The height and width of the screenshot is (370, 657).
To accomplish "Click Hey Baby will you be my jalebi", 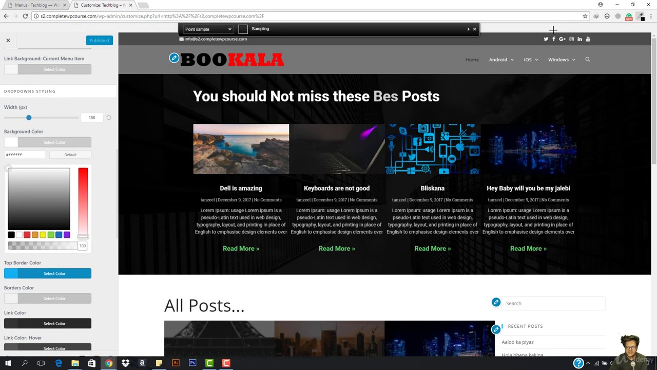I will click(x=528, y=189).
